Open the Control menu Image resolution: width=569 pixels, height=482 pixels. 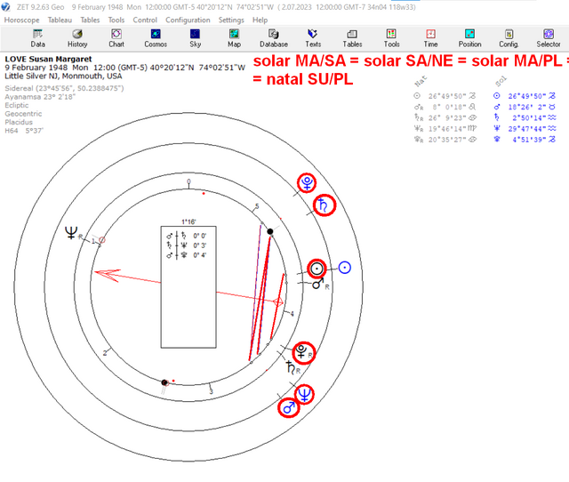click(x=145, y=20)
